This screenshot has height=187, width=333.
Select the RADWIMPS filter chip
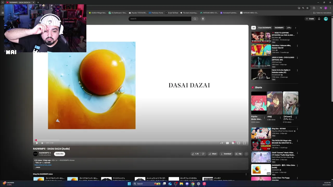click(279, 28)
